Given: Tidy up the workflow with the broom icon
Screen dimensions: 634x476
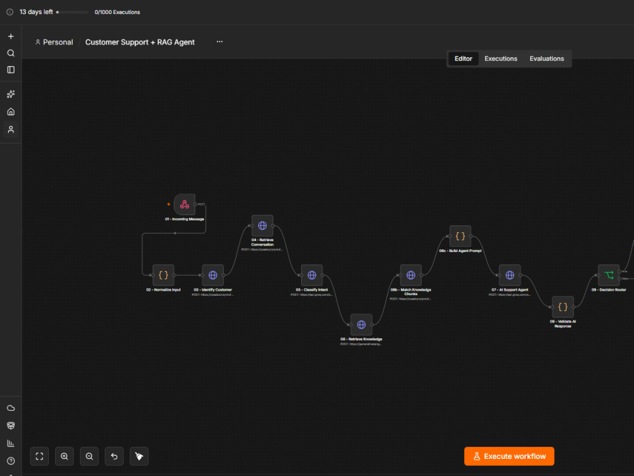Looking at the screenshot, I should click(x=139, y=456).
